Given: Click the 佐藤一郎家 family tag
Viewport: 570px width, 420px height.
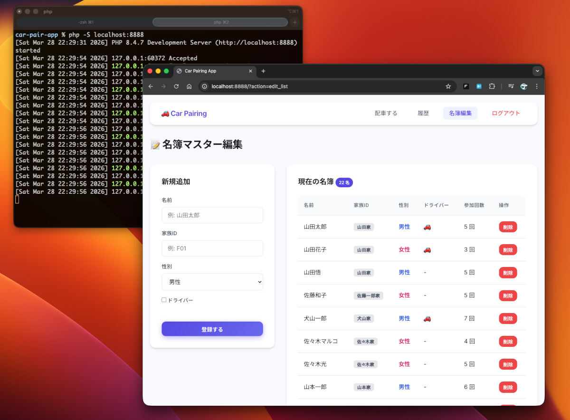Looking at the screenshot, I should click(x=369, y=296).
